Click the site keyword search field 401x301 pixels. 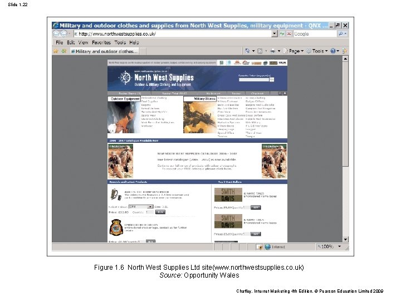(254, 80)
